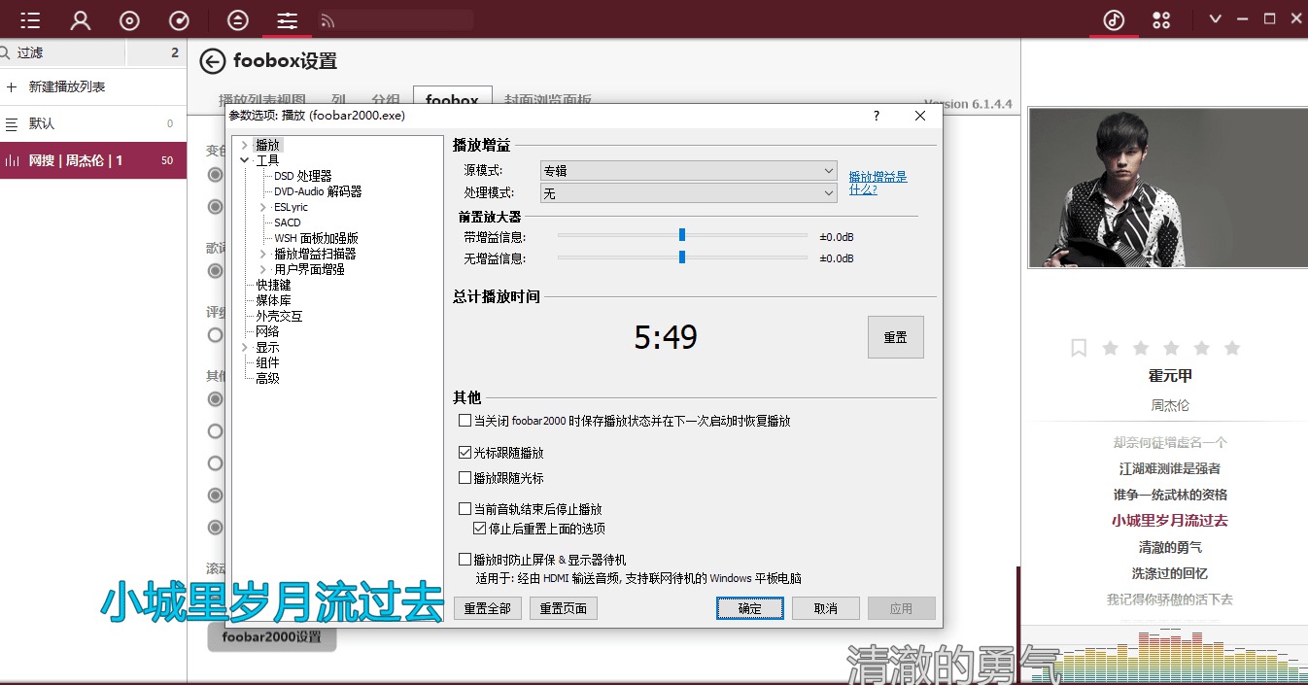Close the 参数选项 preferences dialog
This screenshot has height=685, width=1308.
[x=920, y=116]
